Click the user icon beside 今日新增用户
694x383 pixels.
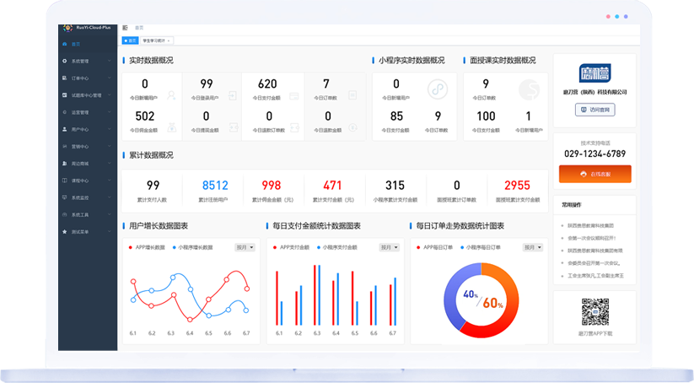coord(172,95)
